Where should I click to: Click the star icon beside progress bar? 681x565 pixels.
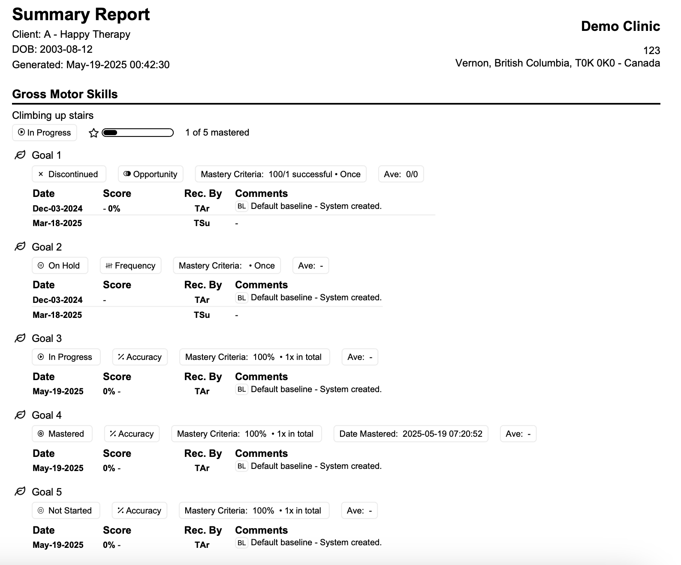coord(93,133)
